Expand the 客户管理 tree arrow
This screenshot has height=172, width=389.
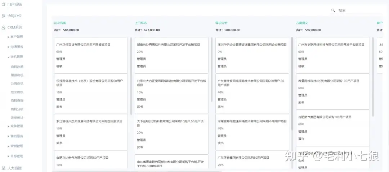tap(9, 37)
